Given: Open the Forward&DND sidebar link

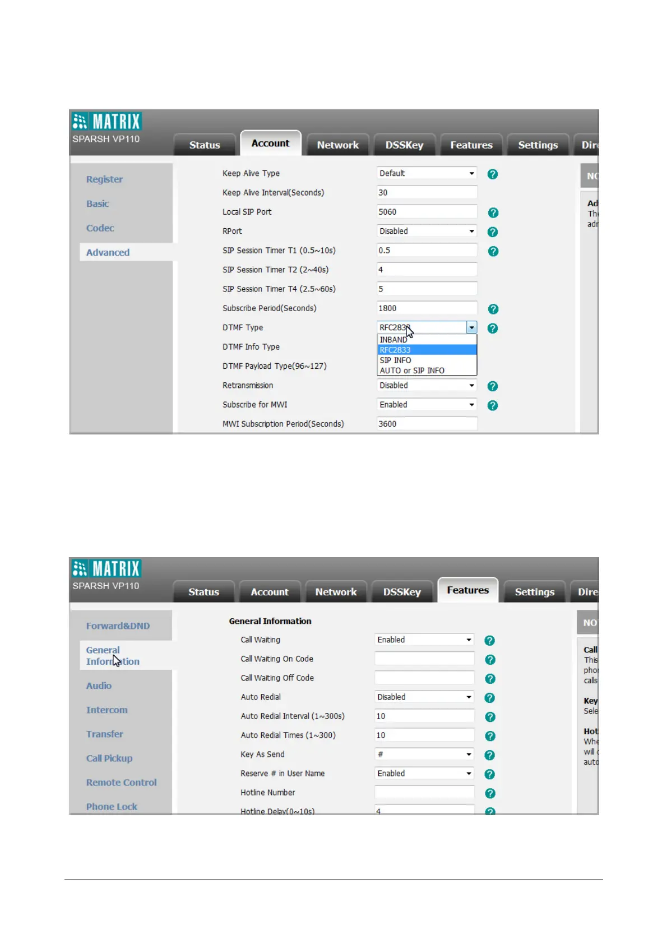Looking at the screenshot, I should (x=118, y=626).
